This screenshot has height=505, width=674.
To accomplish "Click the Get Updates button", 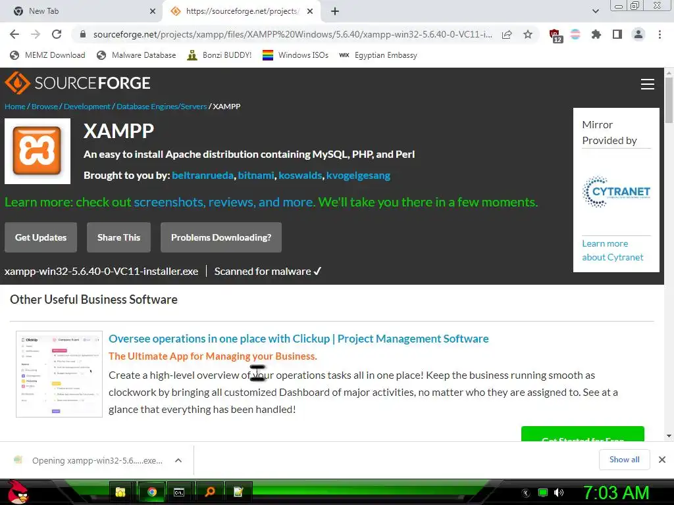I will coord(41,237).
